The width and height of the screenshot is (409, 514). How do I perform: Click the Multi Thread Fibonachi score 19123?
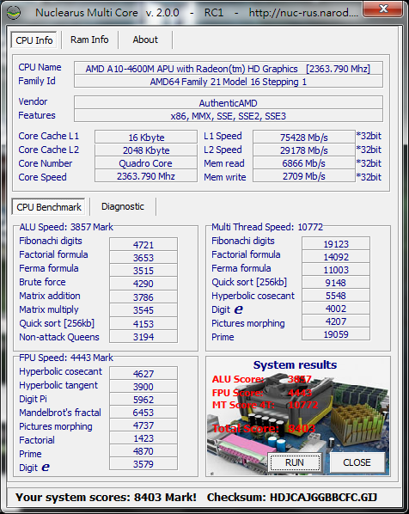pos(336,243)
